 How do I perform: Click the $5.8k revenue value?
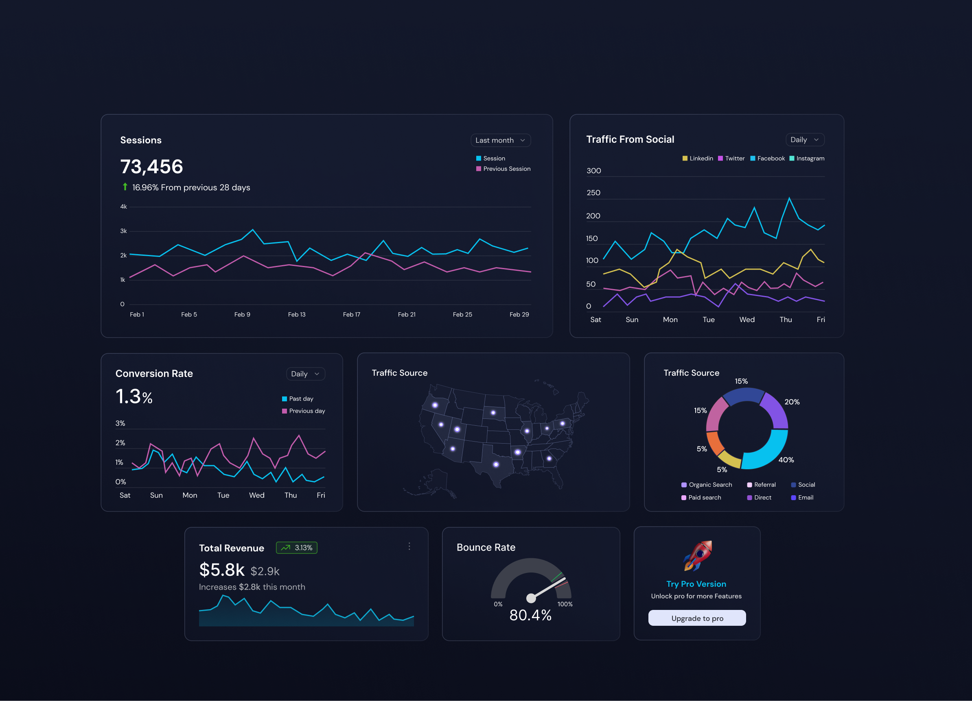(x=221, y=570)
